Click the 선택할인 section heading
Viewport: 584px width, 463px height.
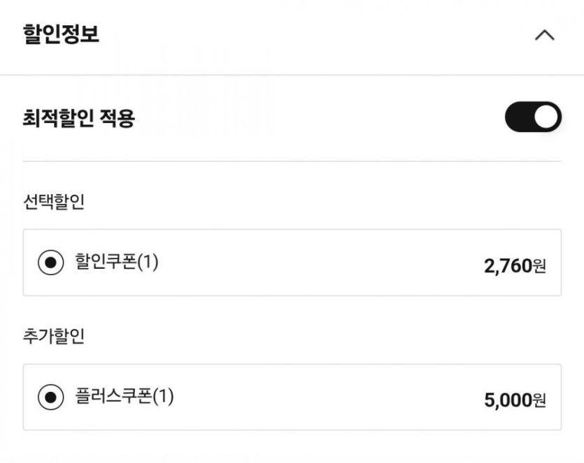click(x=54, y=202)
